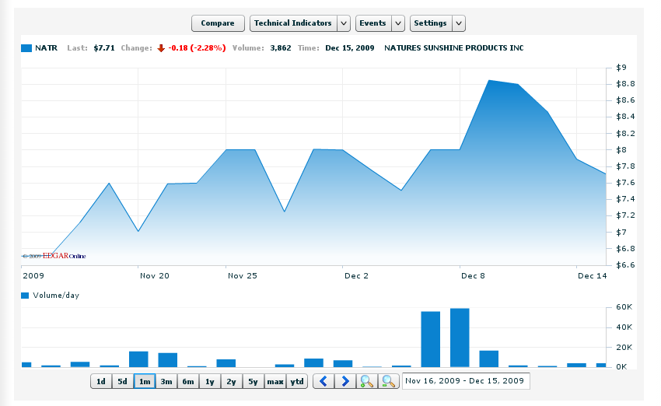Go forward with the right arrow icon
This screenshot has width=661, height=406.
click(x=345, y=382)
